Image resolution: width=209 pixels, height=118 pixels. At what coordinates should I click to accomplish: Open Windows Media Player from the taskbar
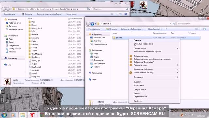(x=13, y=115)
